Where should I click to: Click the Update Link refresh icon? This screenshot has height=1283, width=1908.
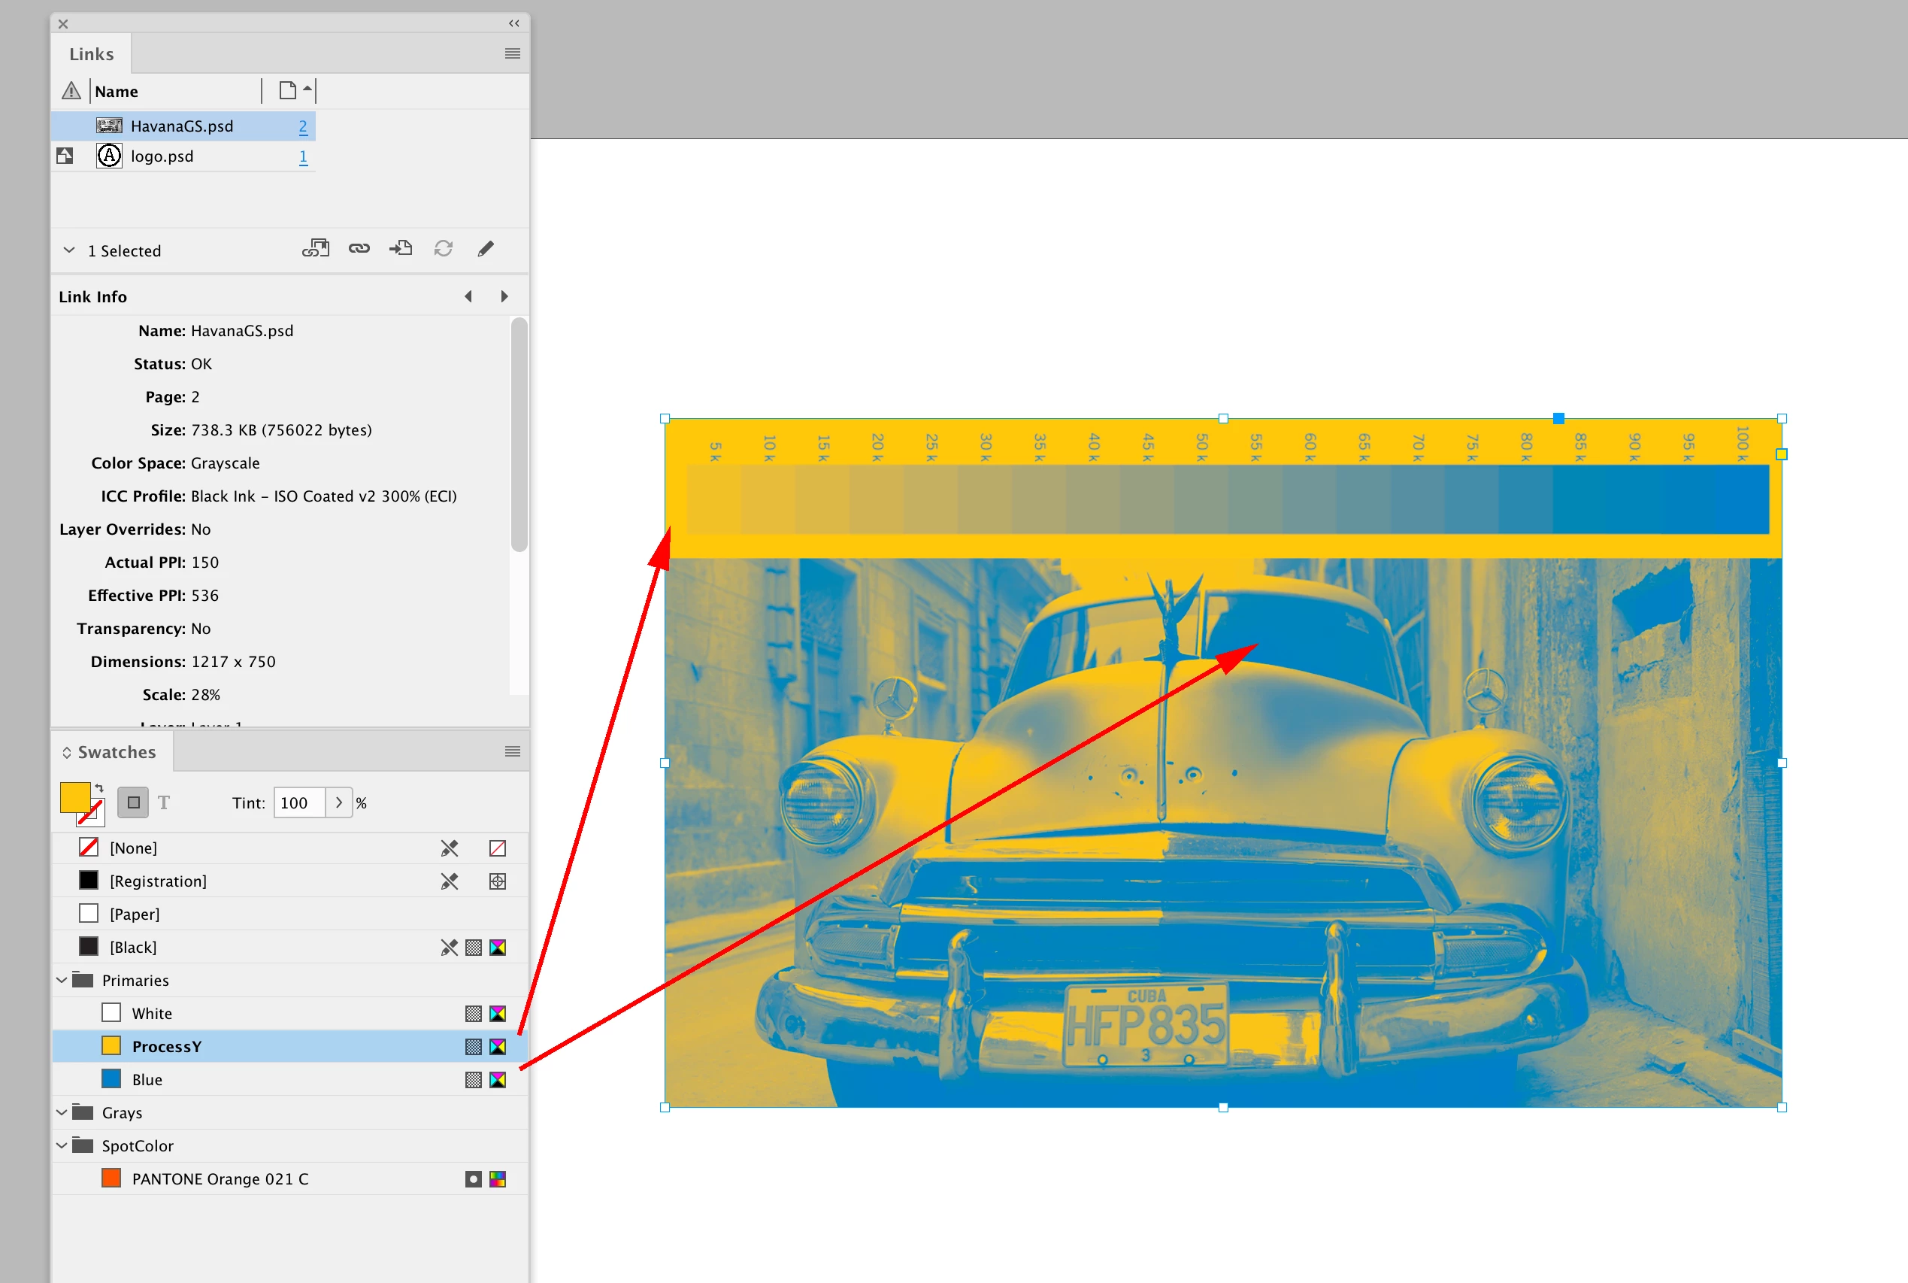[444, 249]
